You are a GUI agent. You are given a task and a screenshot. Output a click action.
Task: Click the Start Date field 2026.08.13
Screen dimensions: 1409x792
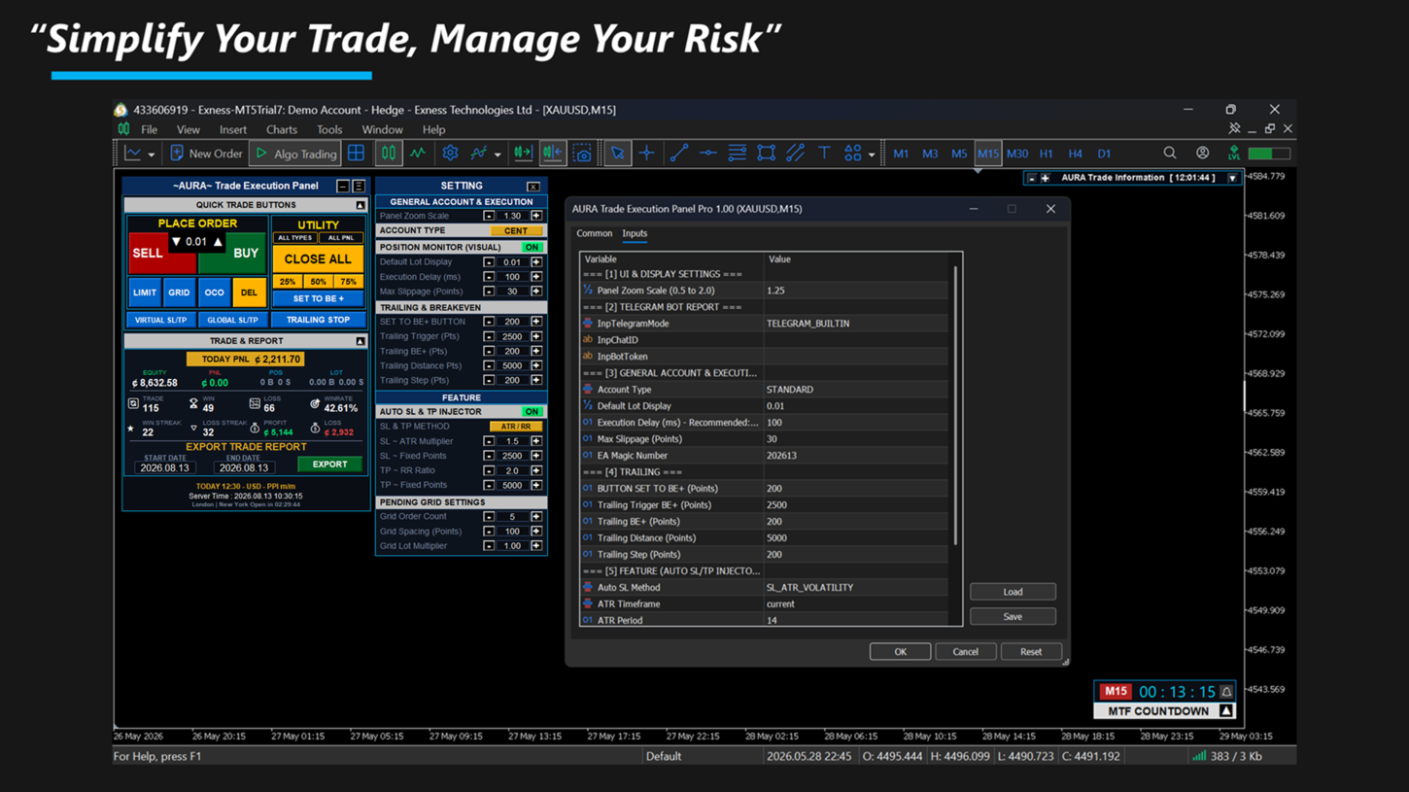[x=164, y=467]
